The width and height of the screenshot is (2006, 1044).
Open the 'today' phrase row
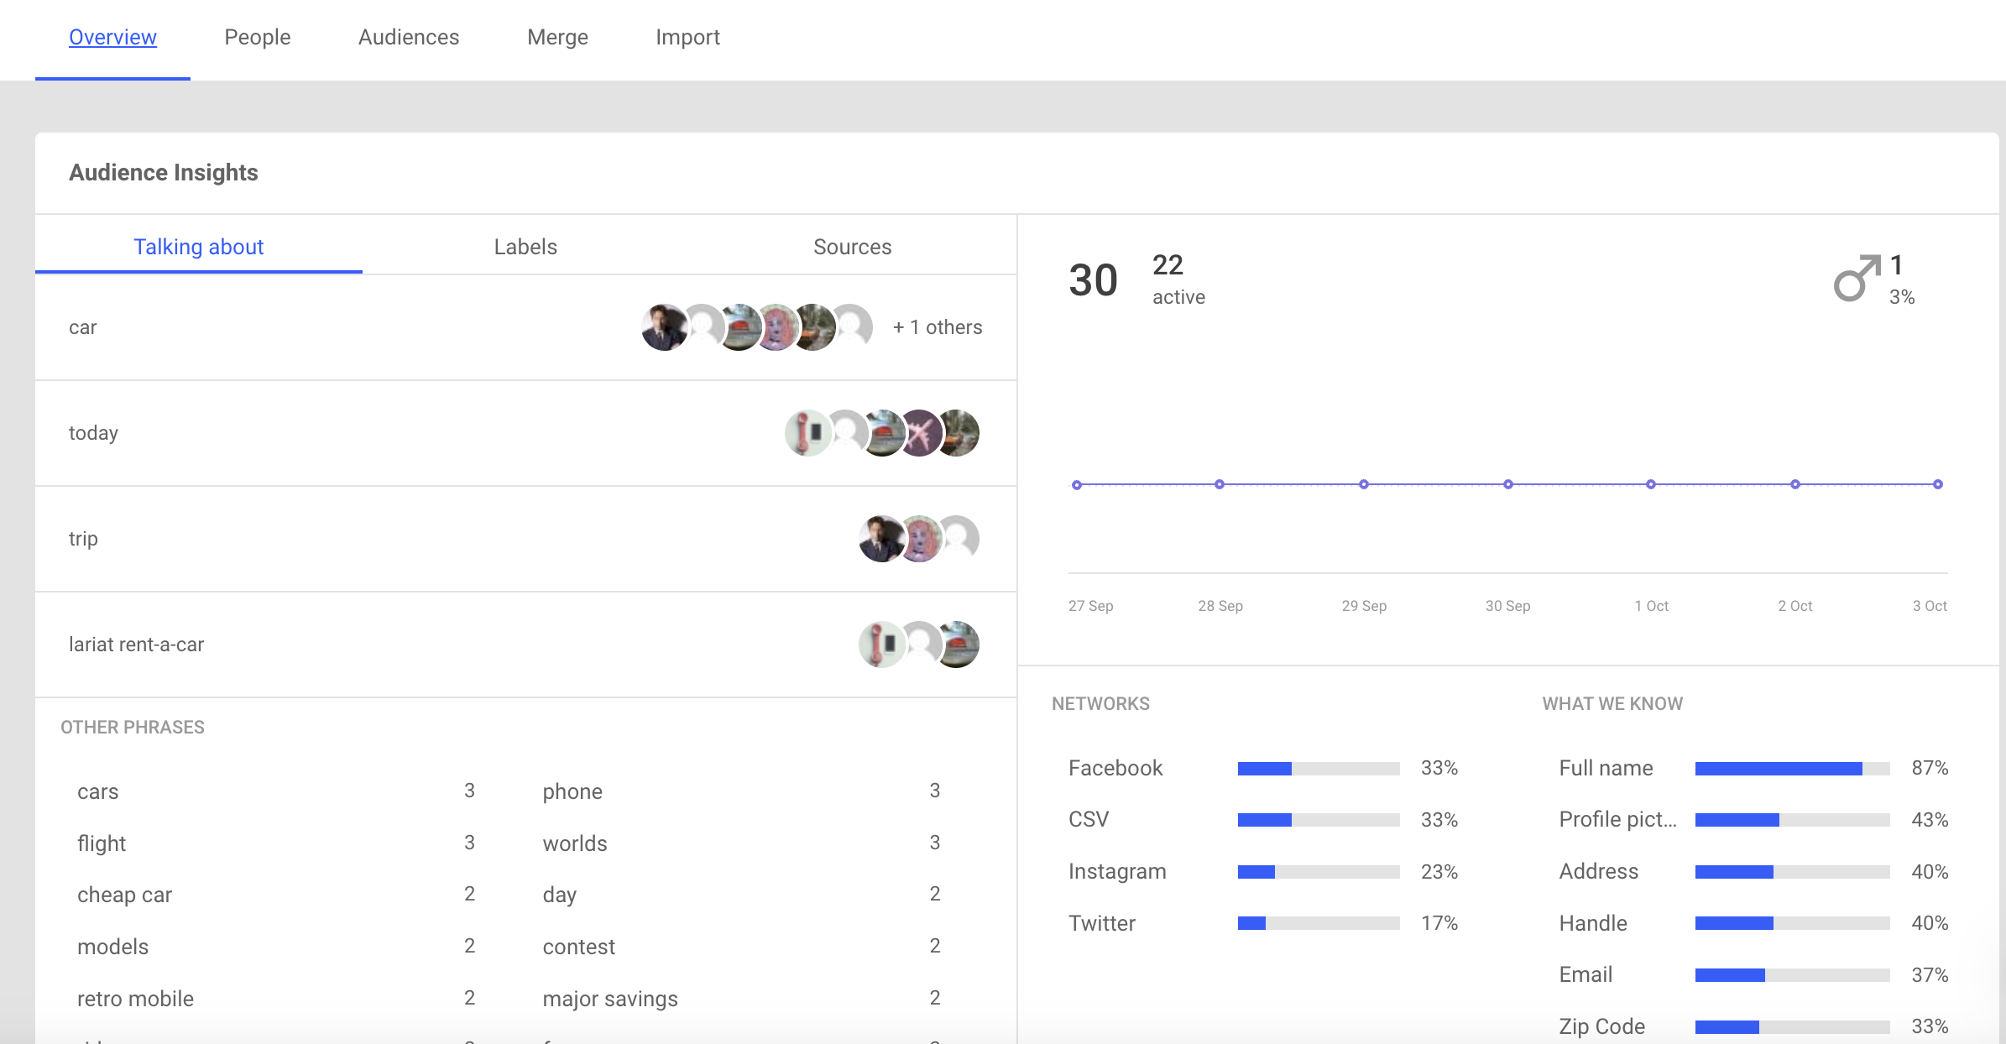click(525, 433)
